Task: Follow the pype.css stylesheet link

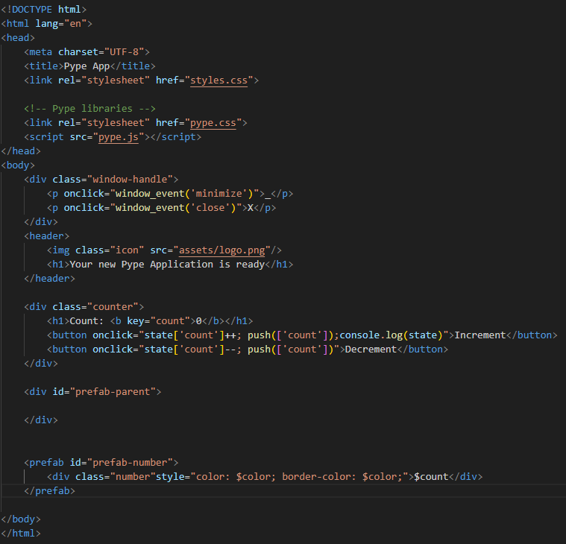Action: [x=213, y=123]
